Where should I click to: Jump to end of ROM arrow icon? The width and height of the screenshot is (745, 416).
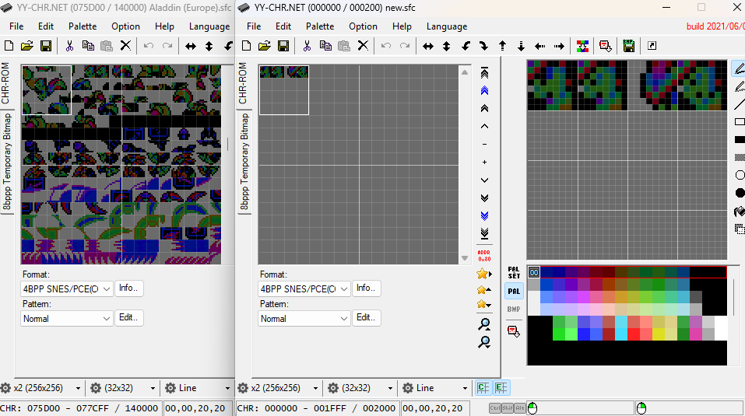pos(484,233)
